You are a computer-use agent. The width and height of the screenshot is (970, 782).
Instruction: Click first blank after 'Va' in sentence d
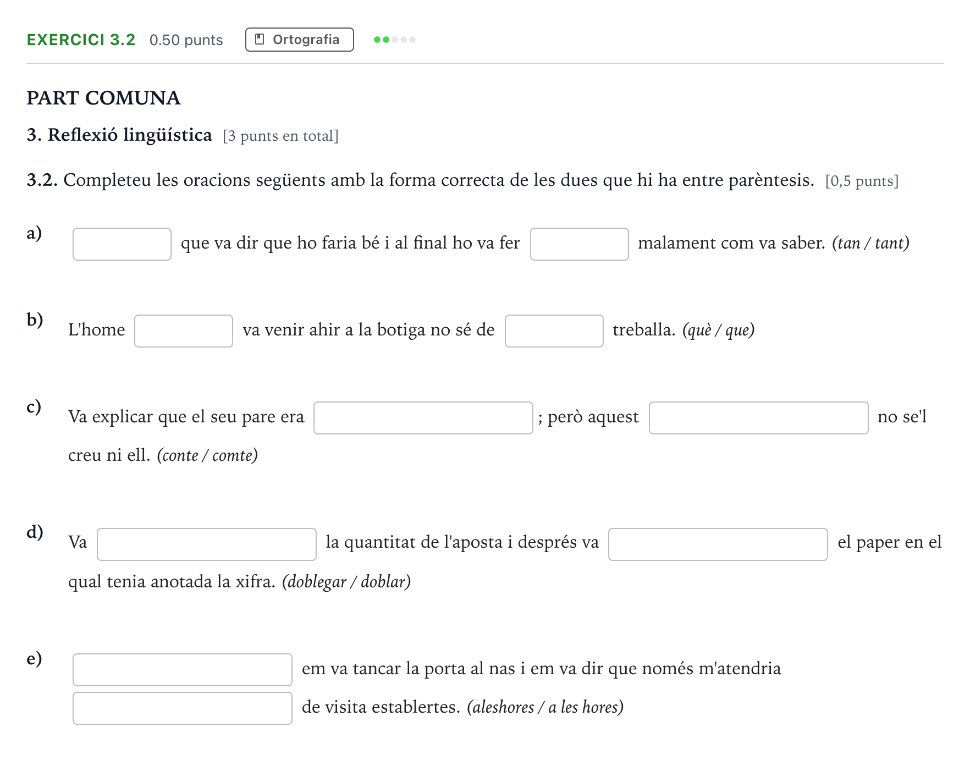click(207, 544)
